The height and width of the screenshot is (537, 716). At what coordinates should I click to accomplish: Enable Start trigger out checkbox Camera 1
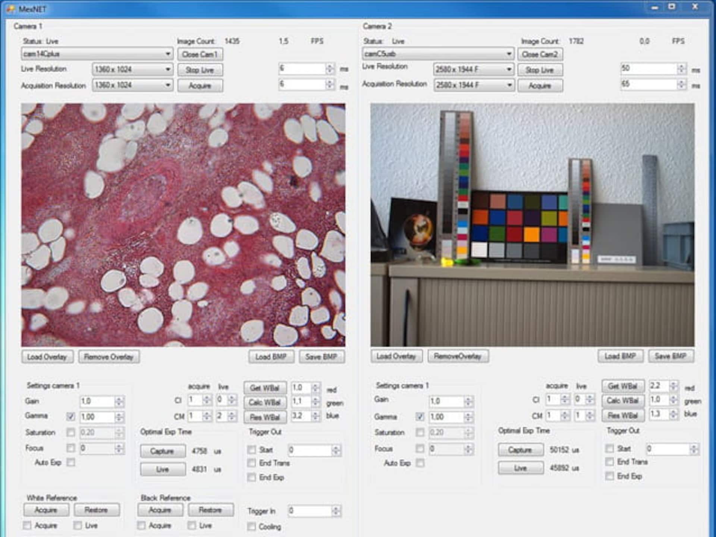[x=252, y=450]
